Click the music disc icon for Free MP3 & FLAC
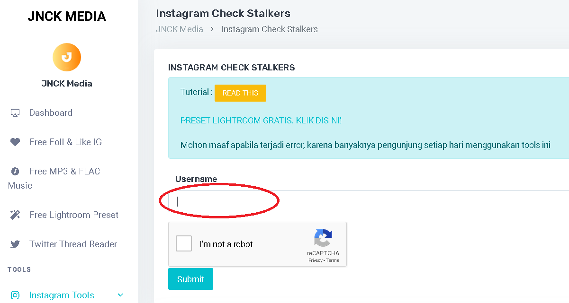Screen dimensions: 569x303 pyautogui.click(x=15, y=172)
